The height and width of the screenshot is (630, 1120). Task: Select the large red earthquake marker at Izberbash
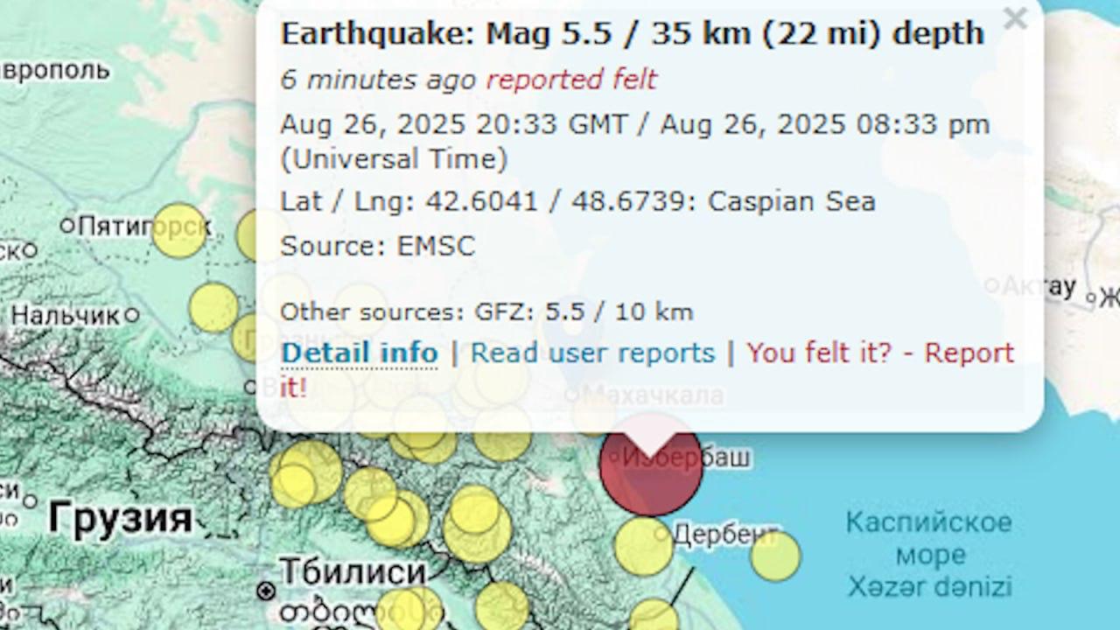coord(651,465)
